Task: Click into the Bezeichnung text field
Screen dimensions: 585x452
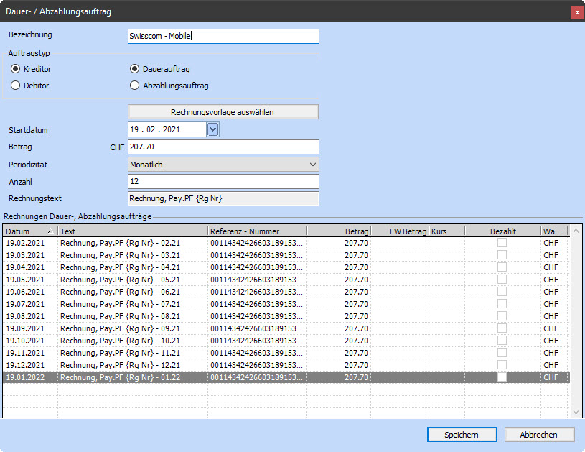Action: 223,37
